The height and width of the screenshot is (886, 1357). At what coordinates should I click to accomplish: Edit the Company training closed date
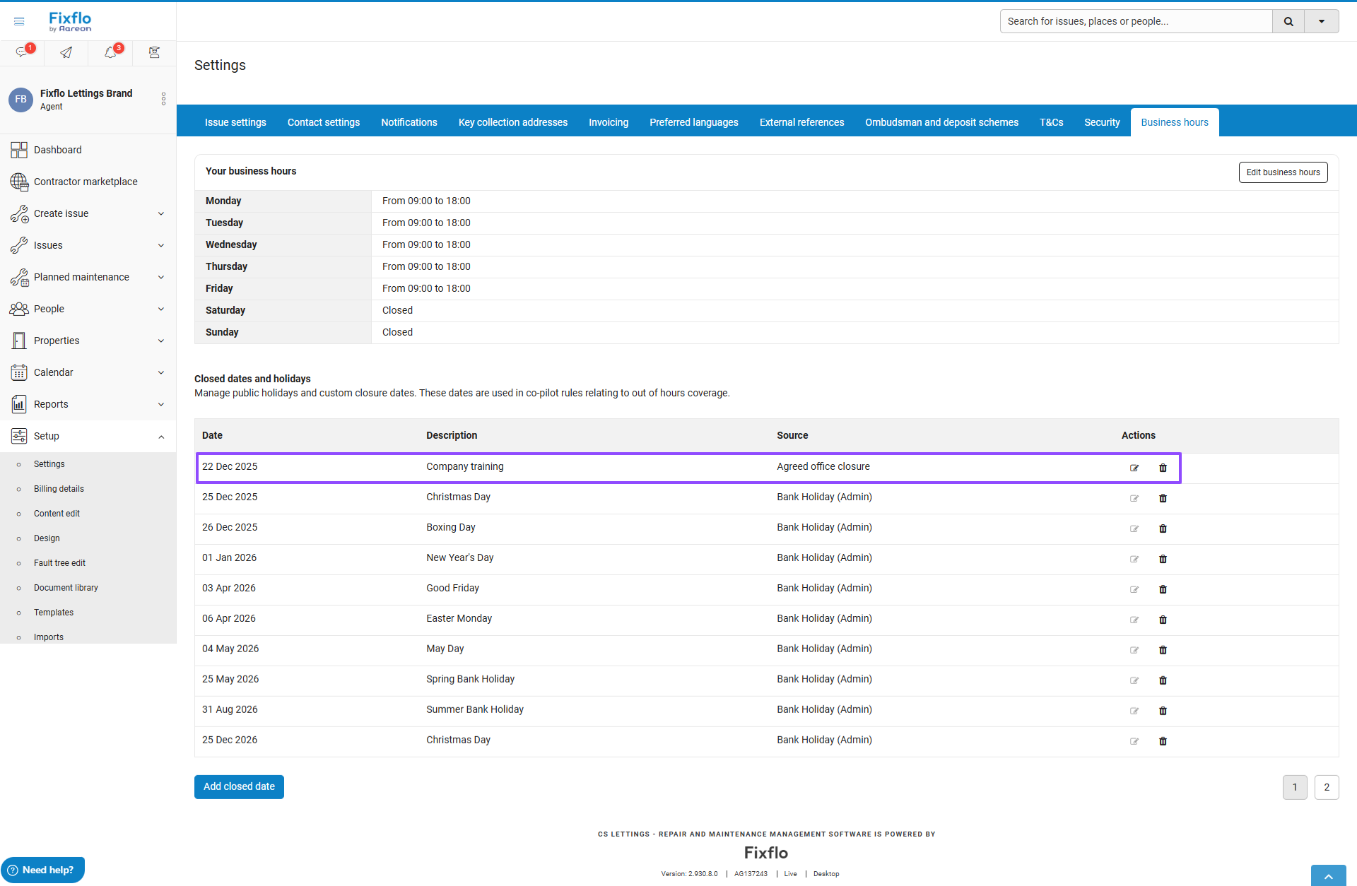click(x=1134, y=468)
